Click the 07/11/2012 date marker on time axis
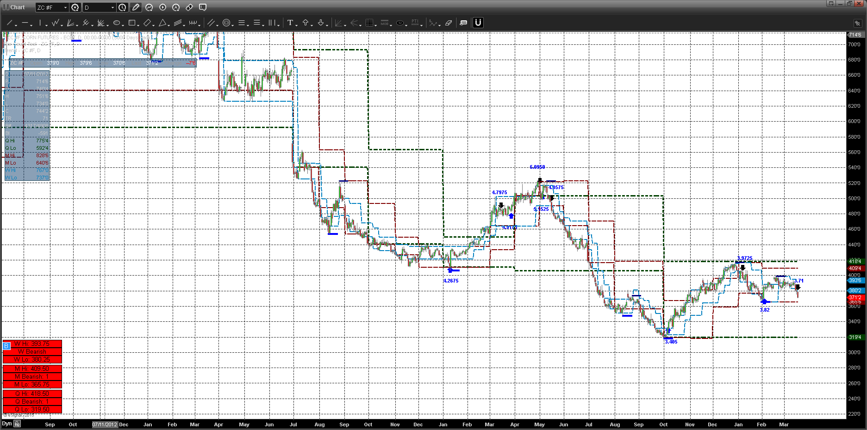This screenshot has height=430, width=867. pos(105,424)
